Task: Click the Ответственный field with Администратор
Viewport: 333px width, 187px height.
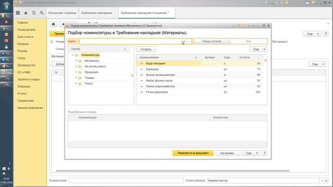Action: 263,181
